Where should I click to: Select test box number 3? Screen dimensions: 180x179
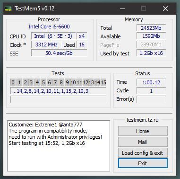coord(31,82)
